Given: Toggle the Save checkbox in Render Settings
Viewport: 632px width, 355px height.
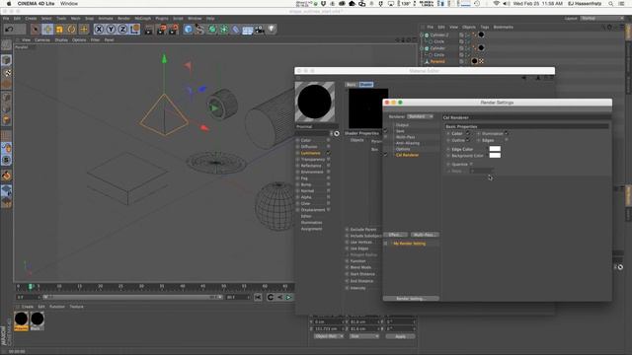Looking at the screenshot, I should [386, 131].
